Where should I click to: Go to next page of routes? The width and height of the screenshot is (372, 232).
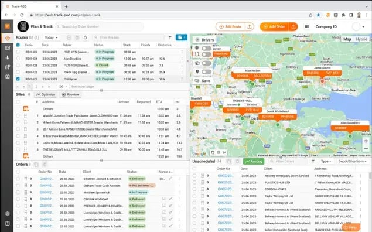tap(43, 87)
